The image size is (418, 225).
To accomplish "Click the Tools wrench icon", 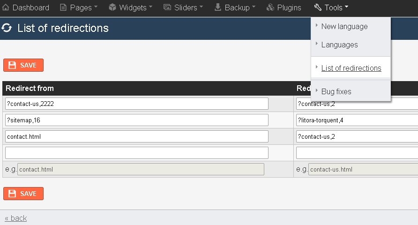I will 318,7.
